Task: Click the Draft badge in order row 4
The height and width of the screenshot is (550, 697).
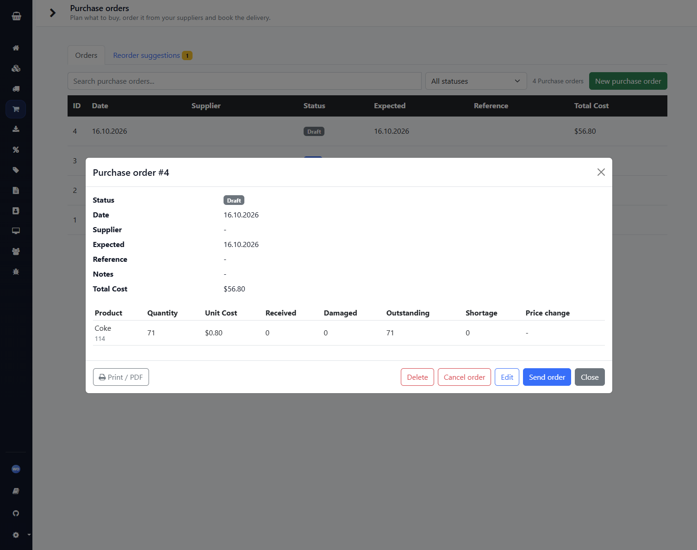Action: (314, 131)
